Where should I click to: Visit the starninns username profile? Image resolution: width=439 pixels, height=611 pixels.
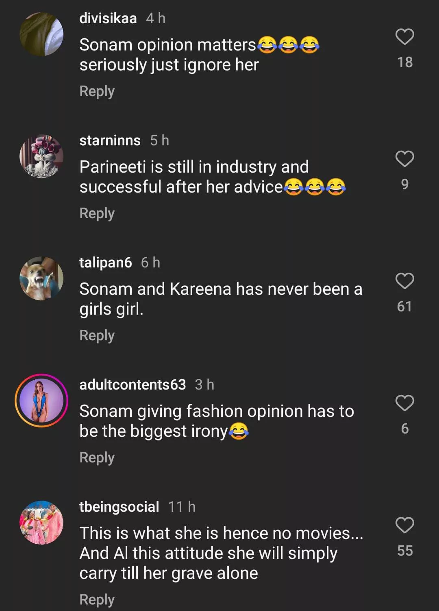(110, 140)
